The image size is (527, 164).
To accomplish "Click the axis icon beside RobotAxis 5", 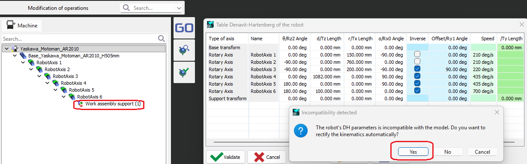I will (x=64, y=90).
